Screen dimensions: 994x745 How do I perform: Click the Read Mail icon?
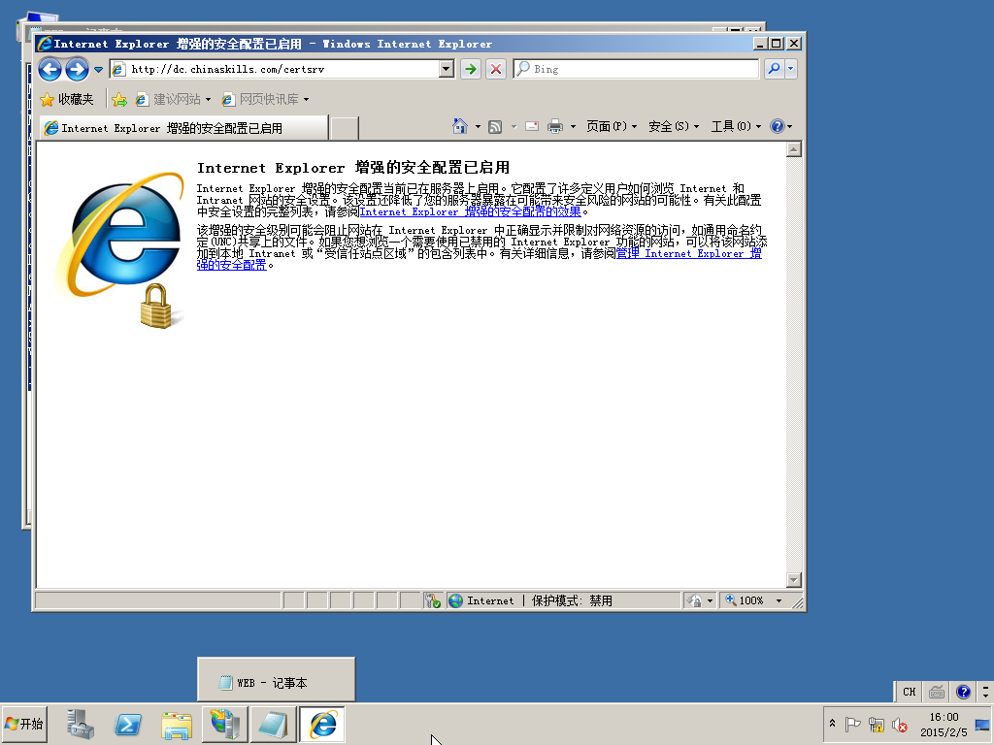click(x=532, y=126)
